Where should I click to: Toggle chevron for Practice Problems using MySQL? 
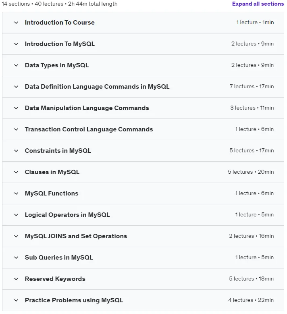click(16, 300)
